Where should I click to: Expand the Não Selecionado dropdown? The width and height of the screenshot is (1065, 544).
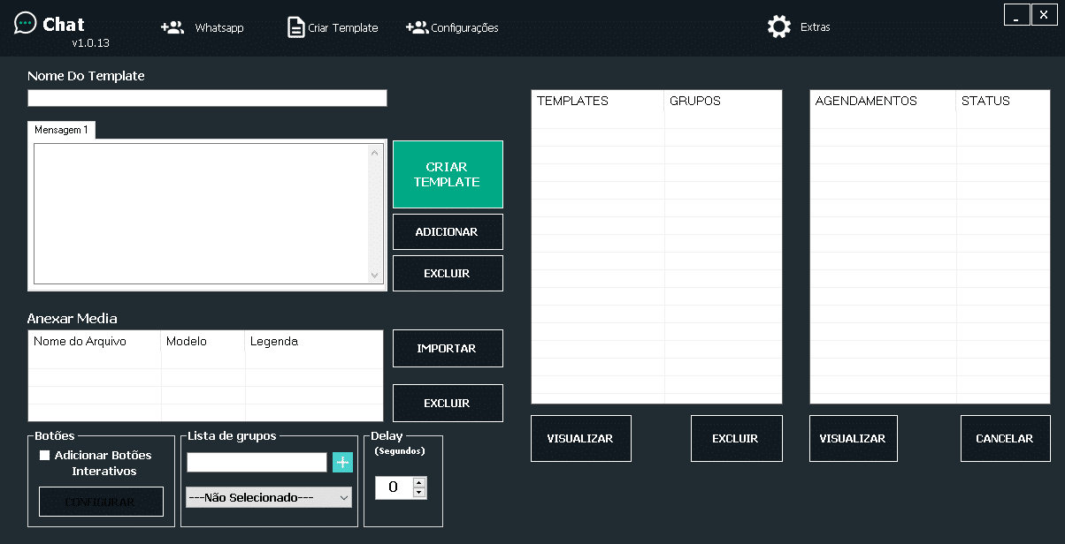(x=269, y=497)
